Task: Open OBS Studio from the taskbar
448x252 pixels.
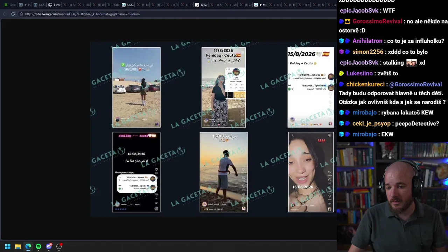Action: click(x=59, y=246)
